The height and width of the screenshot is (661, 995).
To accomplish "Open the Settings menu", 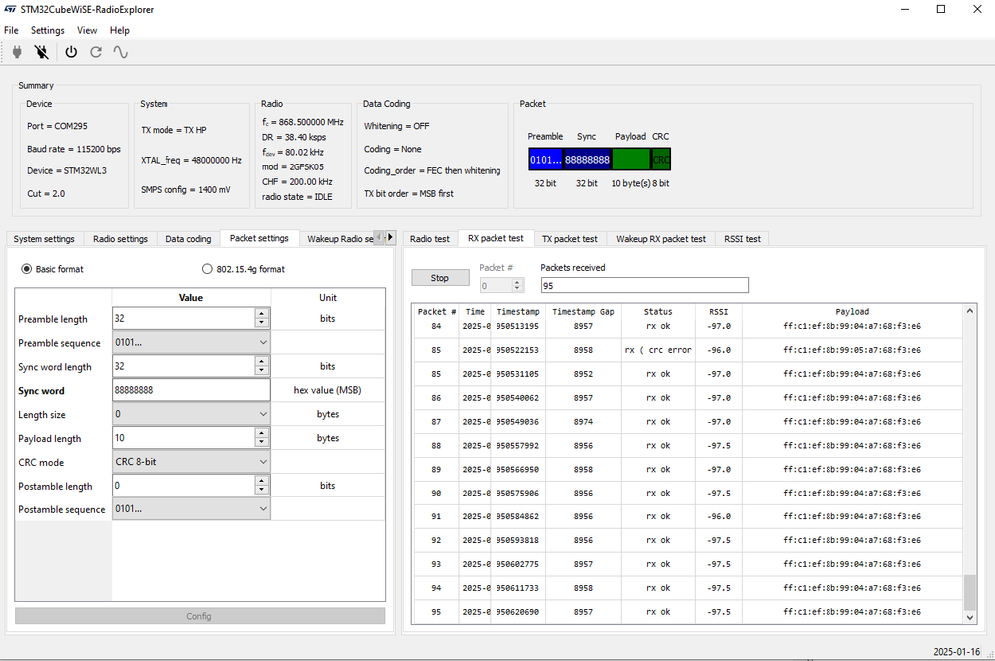I will click(47, 30).
